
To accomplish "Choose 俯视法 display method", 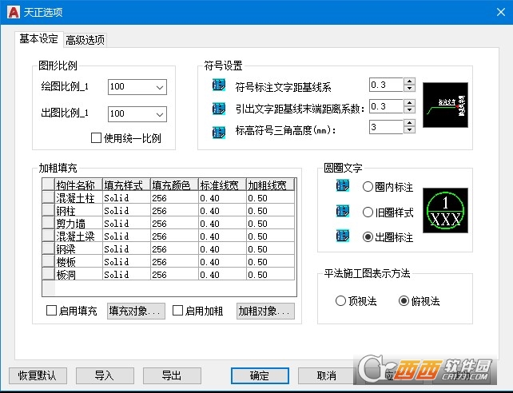I will click(x=404, y=301).
